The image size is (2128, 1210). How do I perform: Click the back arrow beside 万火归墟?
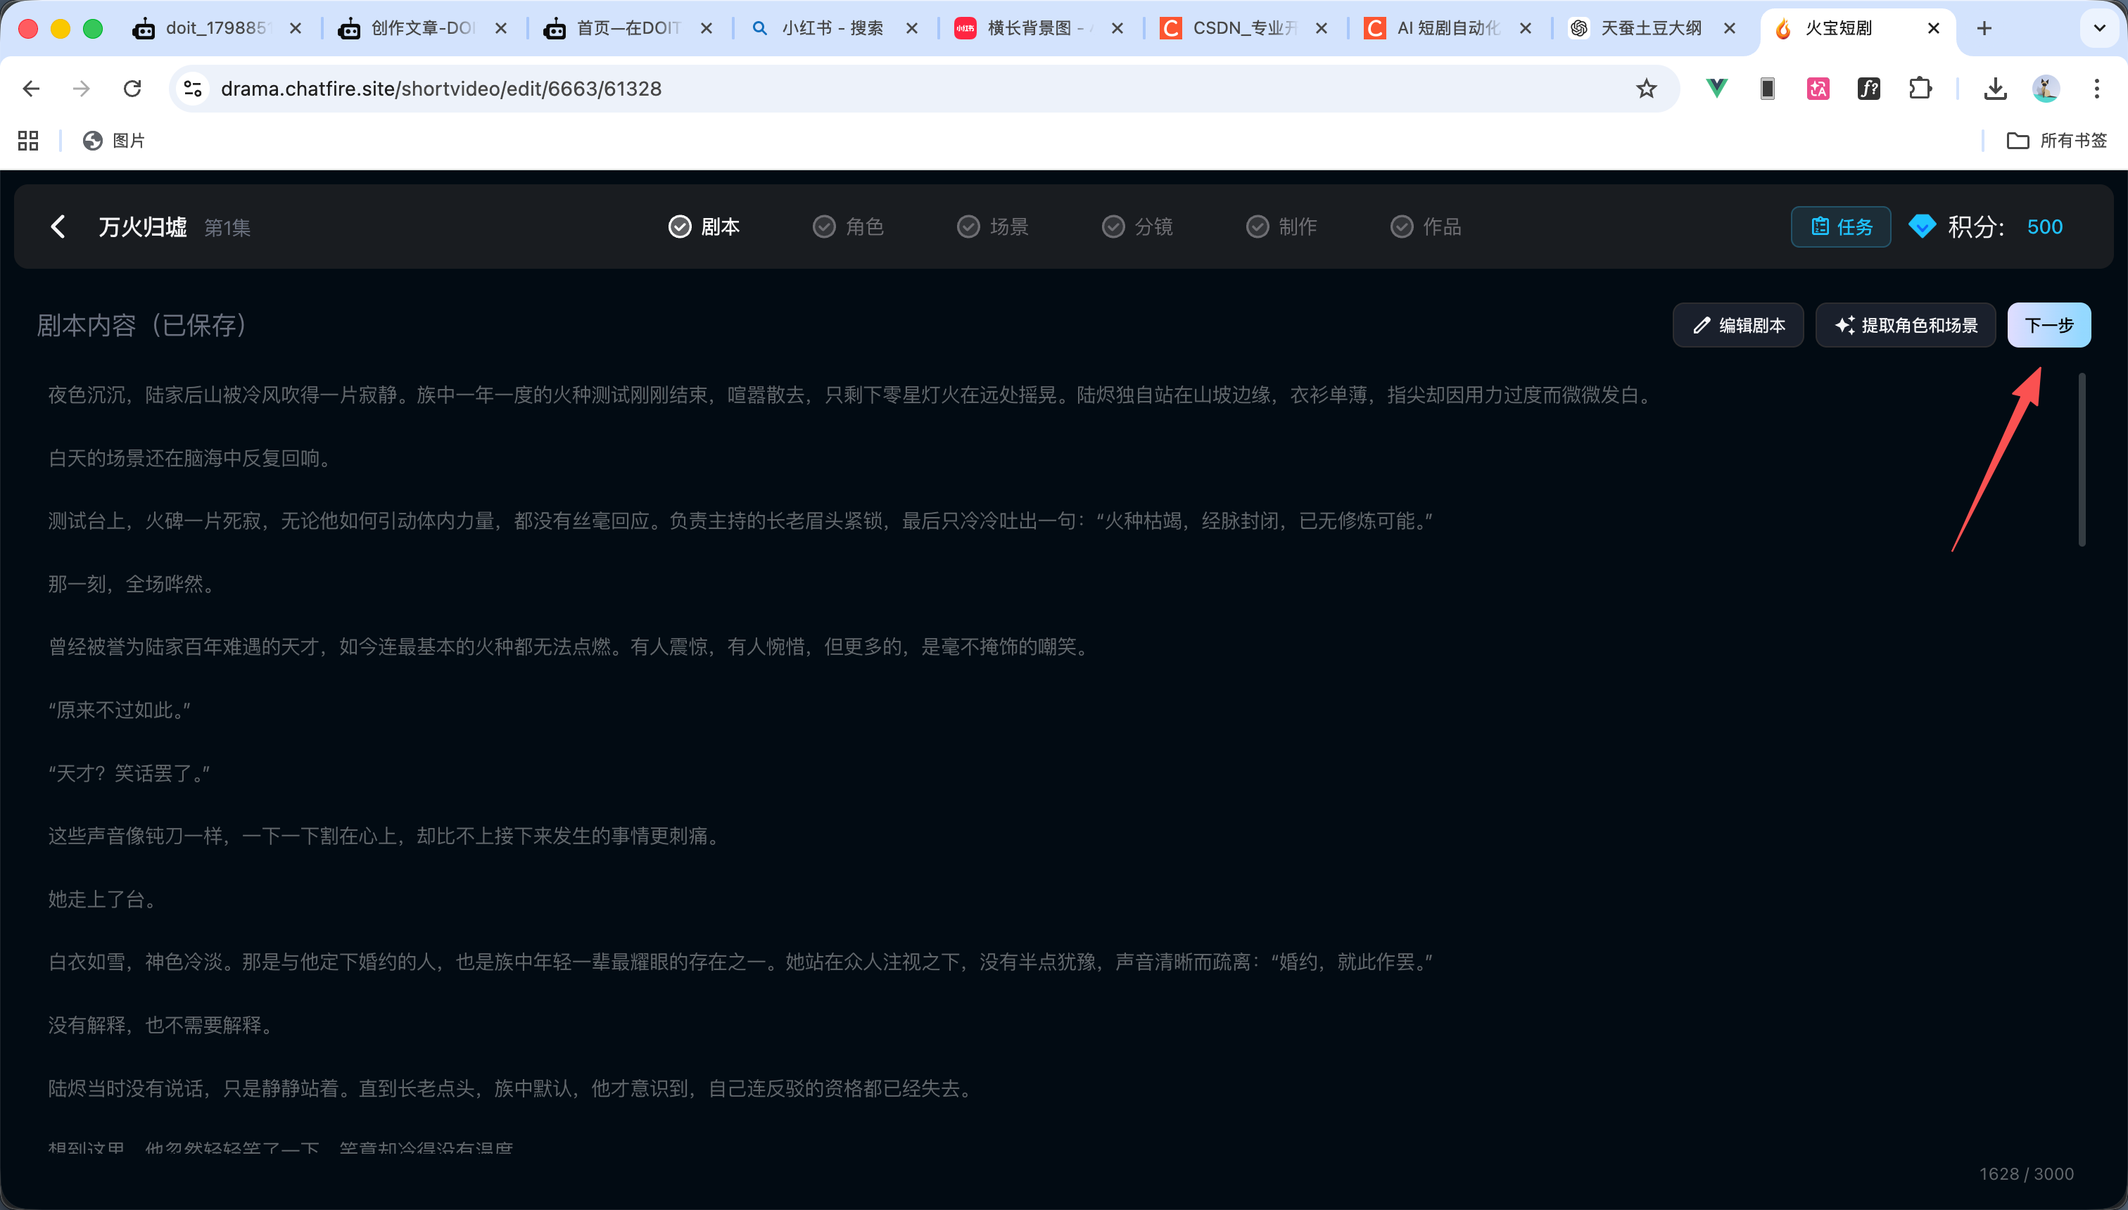coord(58,226)
